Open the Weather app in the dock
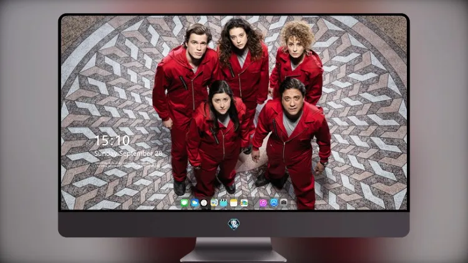 194,203
